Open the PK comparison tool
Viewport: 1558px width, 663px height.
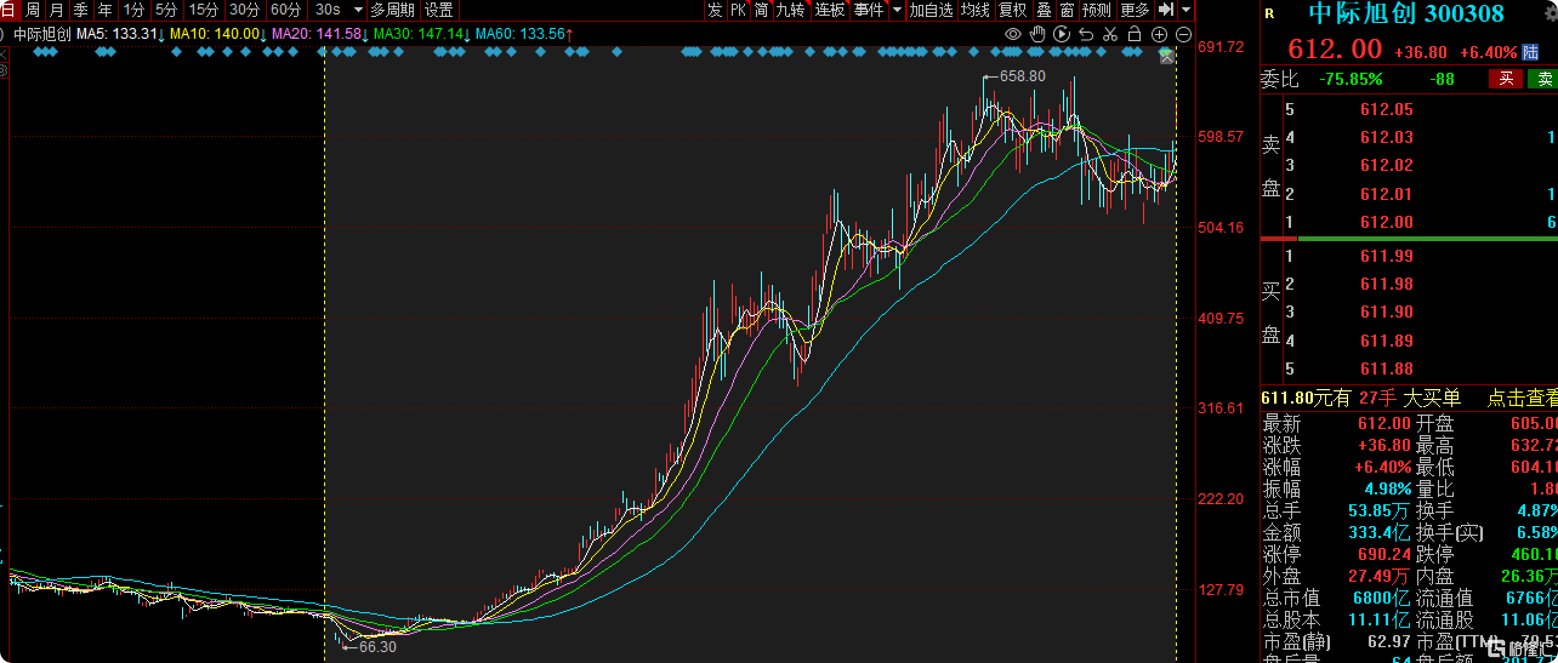(738, 10)
